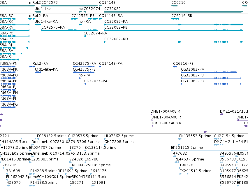
Task: Click the CG32082-RD transcript label
Action: (116, 39)
